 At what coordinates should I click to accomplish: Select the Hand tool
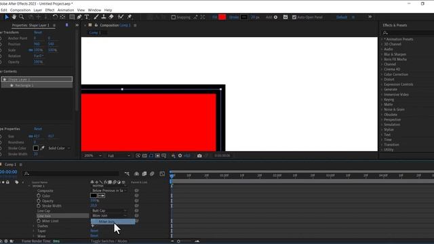[14, 17]
